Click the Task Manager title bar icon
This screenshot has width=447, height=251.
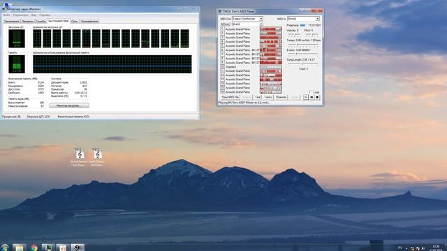[x=3, y=9]
